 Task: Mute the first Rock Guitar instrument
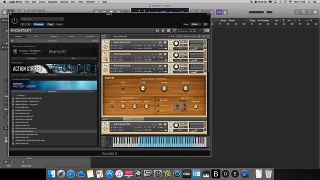[170, 47]
